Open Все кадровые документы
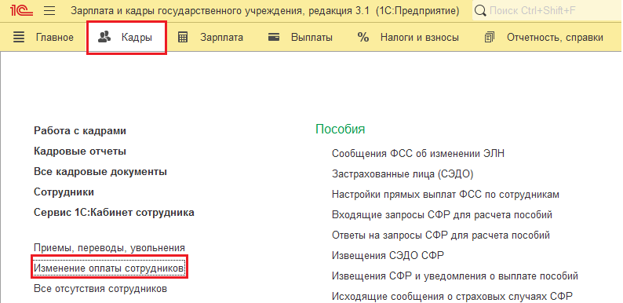Viewport: 623px width, 303px height. pyautogui.click(x=100, y=172)
